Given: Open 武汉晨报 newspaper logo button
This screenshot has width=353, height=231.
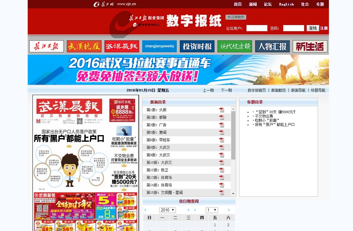Looking at the screenshot, I should 122,46.
